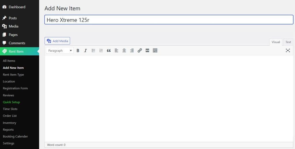Toggle the extra toolbar row
Viewport: 295px width, 149px height.
coord(155,51)
